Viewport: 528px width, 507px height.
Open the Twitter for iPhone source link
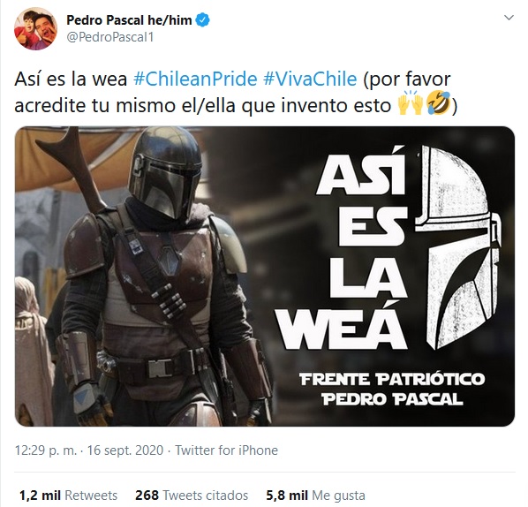point(226,450)
